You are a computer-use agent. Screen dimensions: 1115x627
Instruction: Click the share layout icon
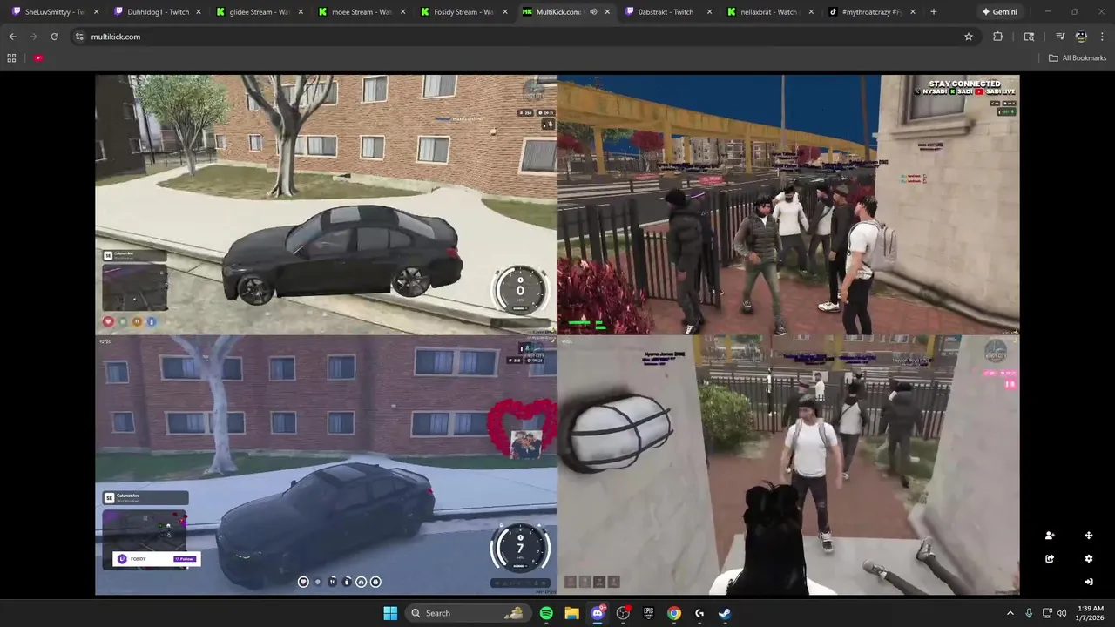(x=1050, y=559)
